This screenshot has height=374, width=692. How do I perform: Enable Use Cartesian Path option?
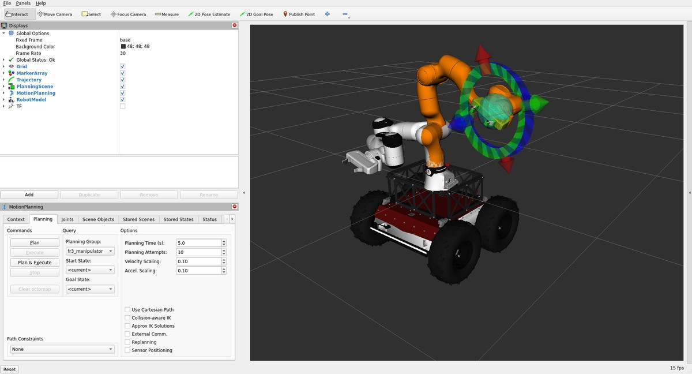(x=127, y=310)
